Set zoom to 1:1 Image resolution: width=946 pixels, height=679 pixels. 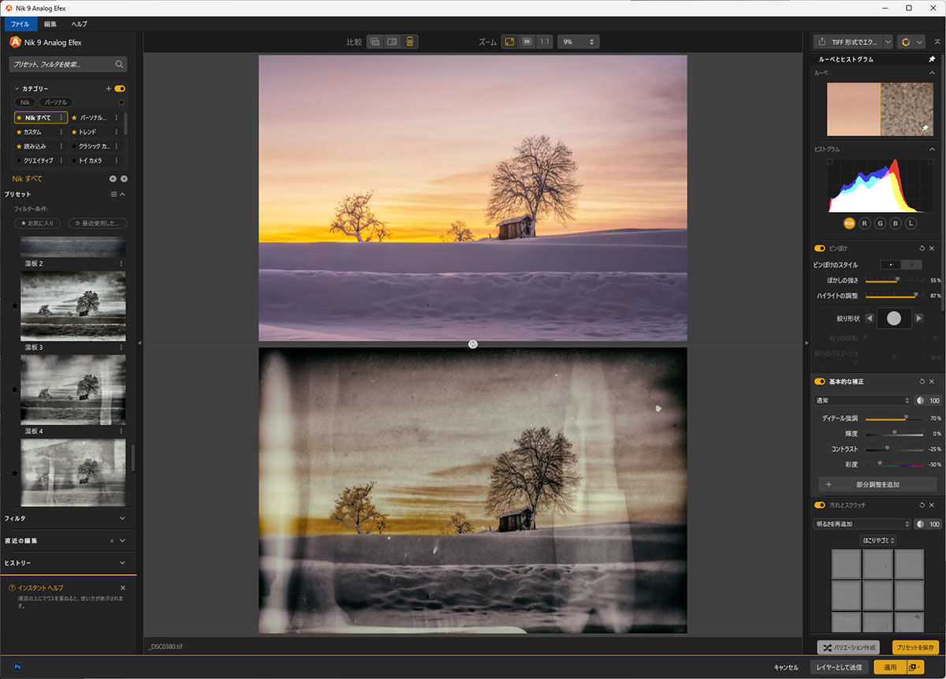point(545,42)
